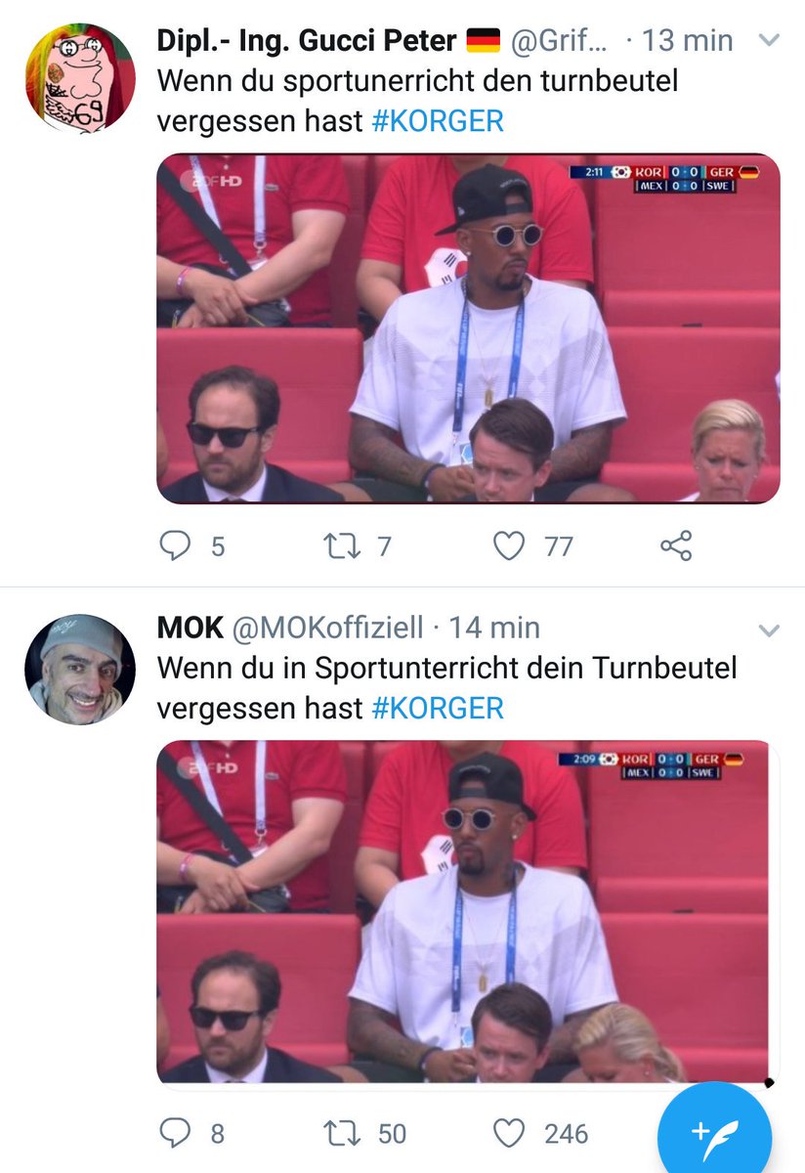
Task: Open #KORGER hashtag in MOK's tweet
Action: (x=438, y=708)
